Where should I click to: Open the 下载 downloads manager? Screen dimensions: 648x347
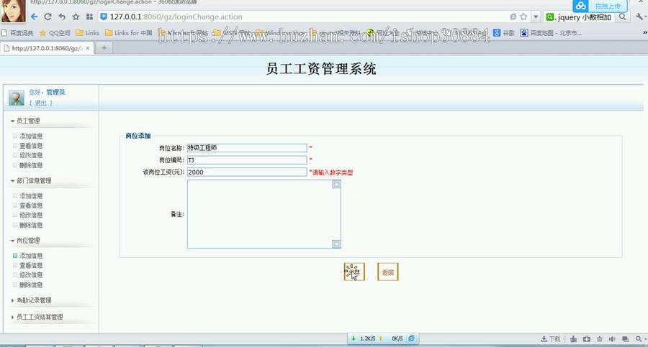coord(551,339)
